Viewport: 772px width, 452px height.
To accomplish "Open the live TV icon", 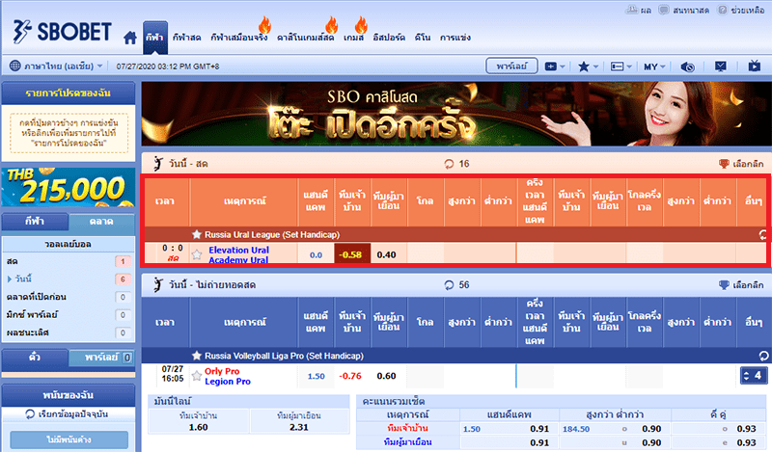I will 755,66.
